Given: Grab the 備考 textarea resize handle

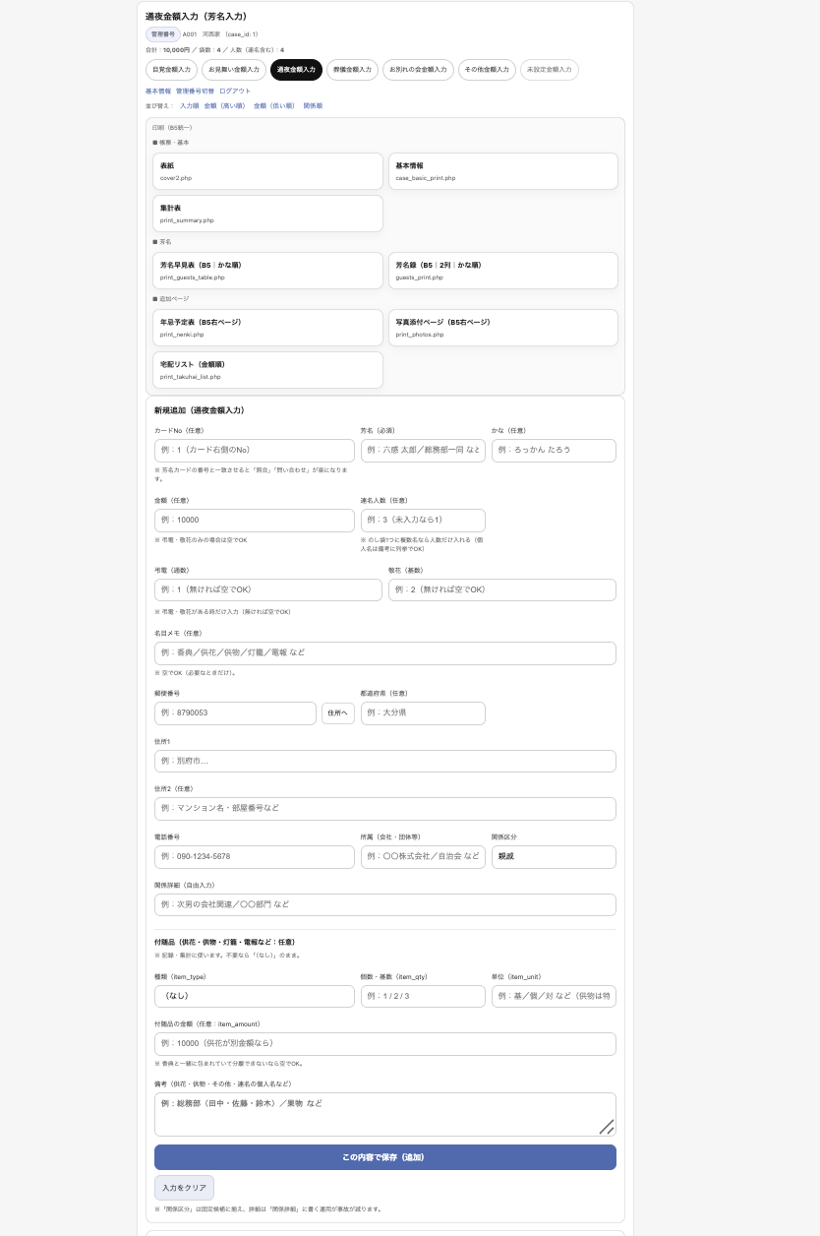Looking at the screenshot, I should click(x=608, y=1128).
